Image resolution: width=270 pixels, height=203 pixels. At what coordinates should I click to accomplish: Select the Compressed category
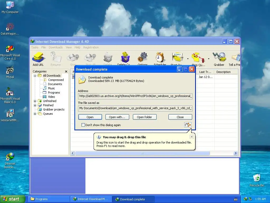[x=56, y=80]
